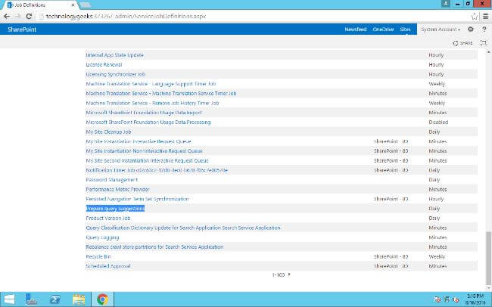Click the next page arrow beside 1-100
The width and height of the screenshot is (492, 307).
[x=289, y=274]
